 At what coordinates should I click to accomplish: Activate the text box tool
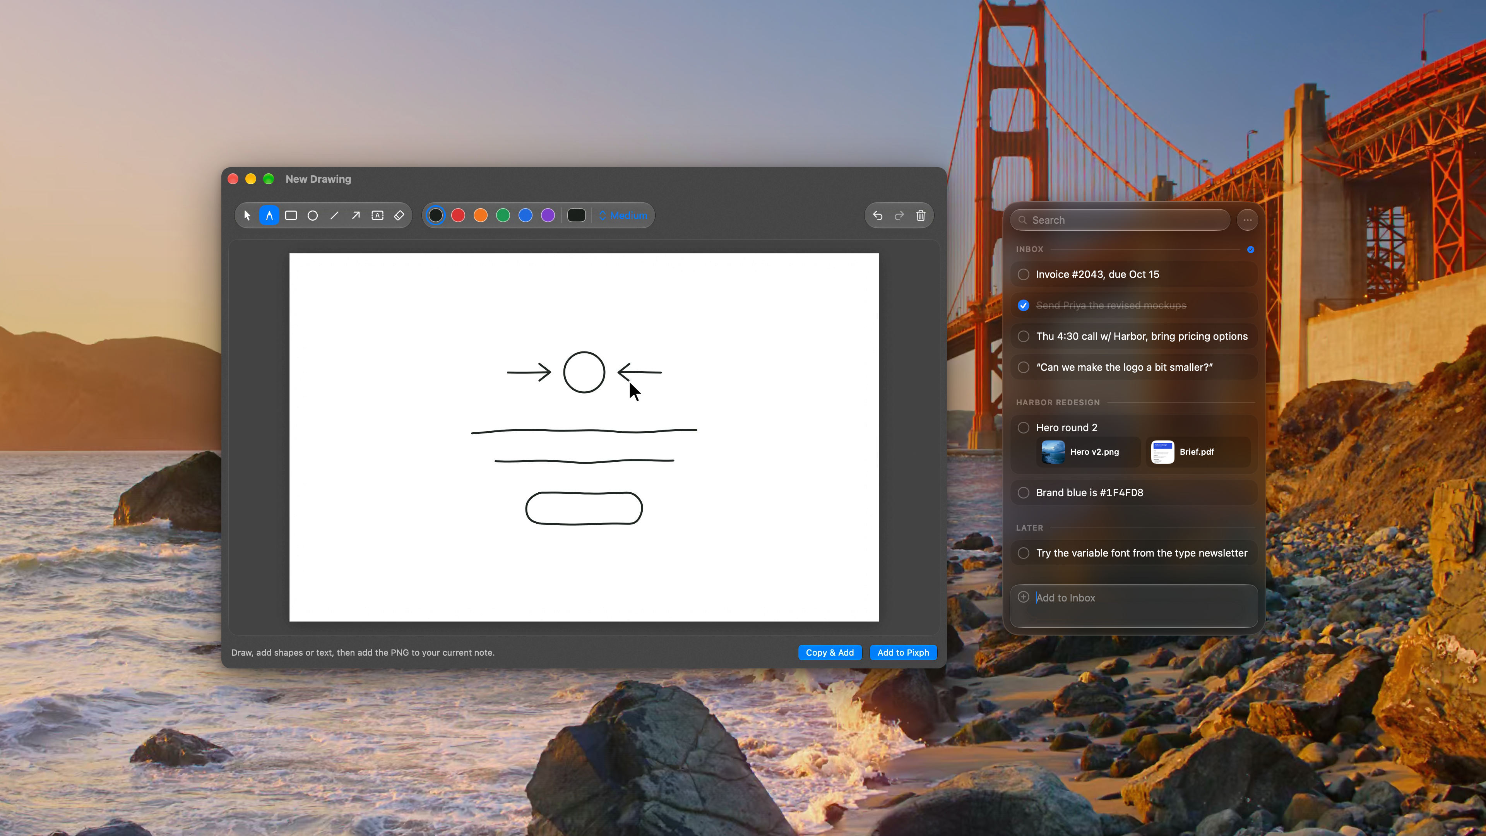377,215
